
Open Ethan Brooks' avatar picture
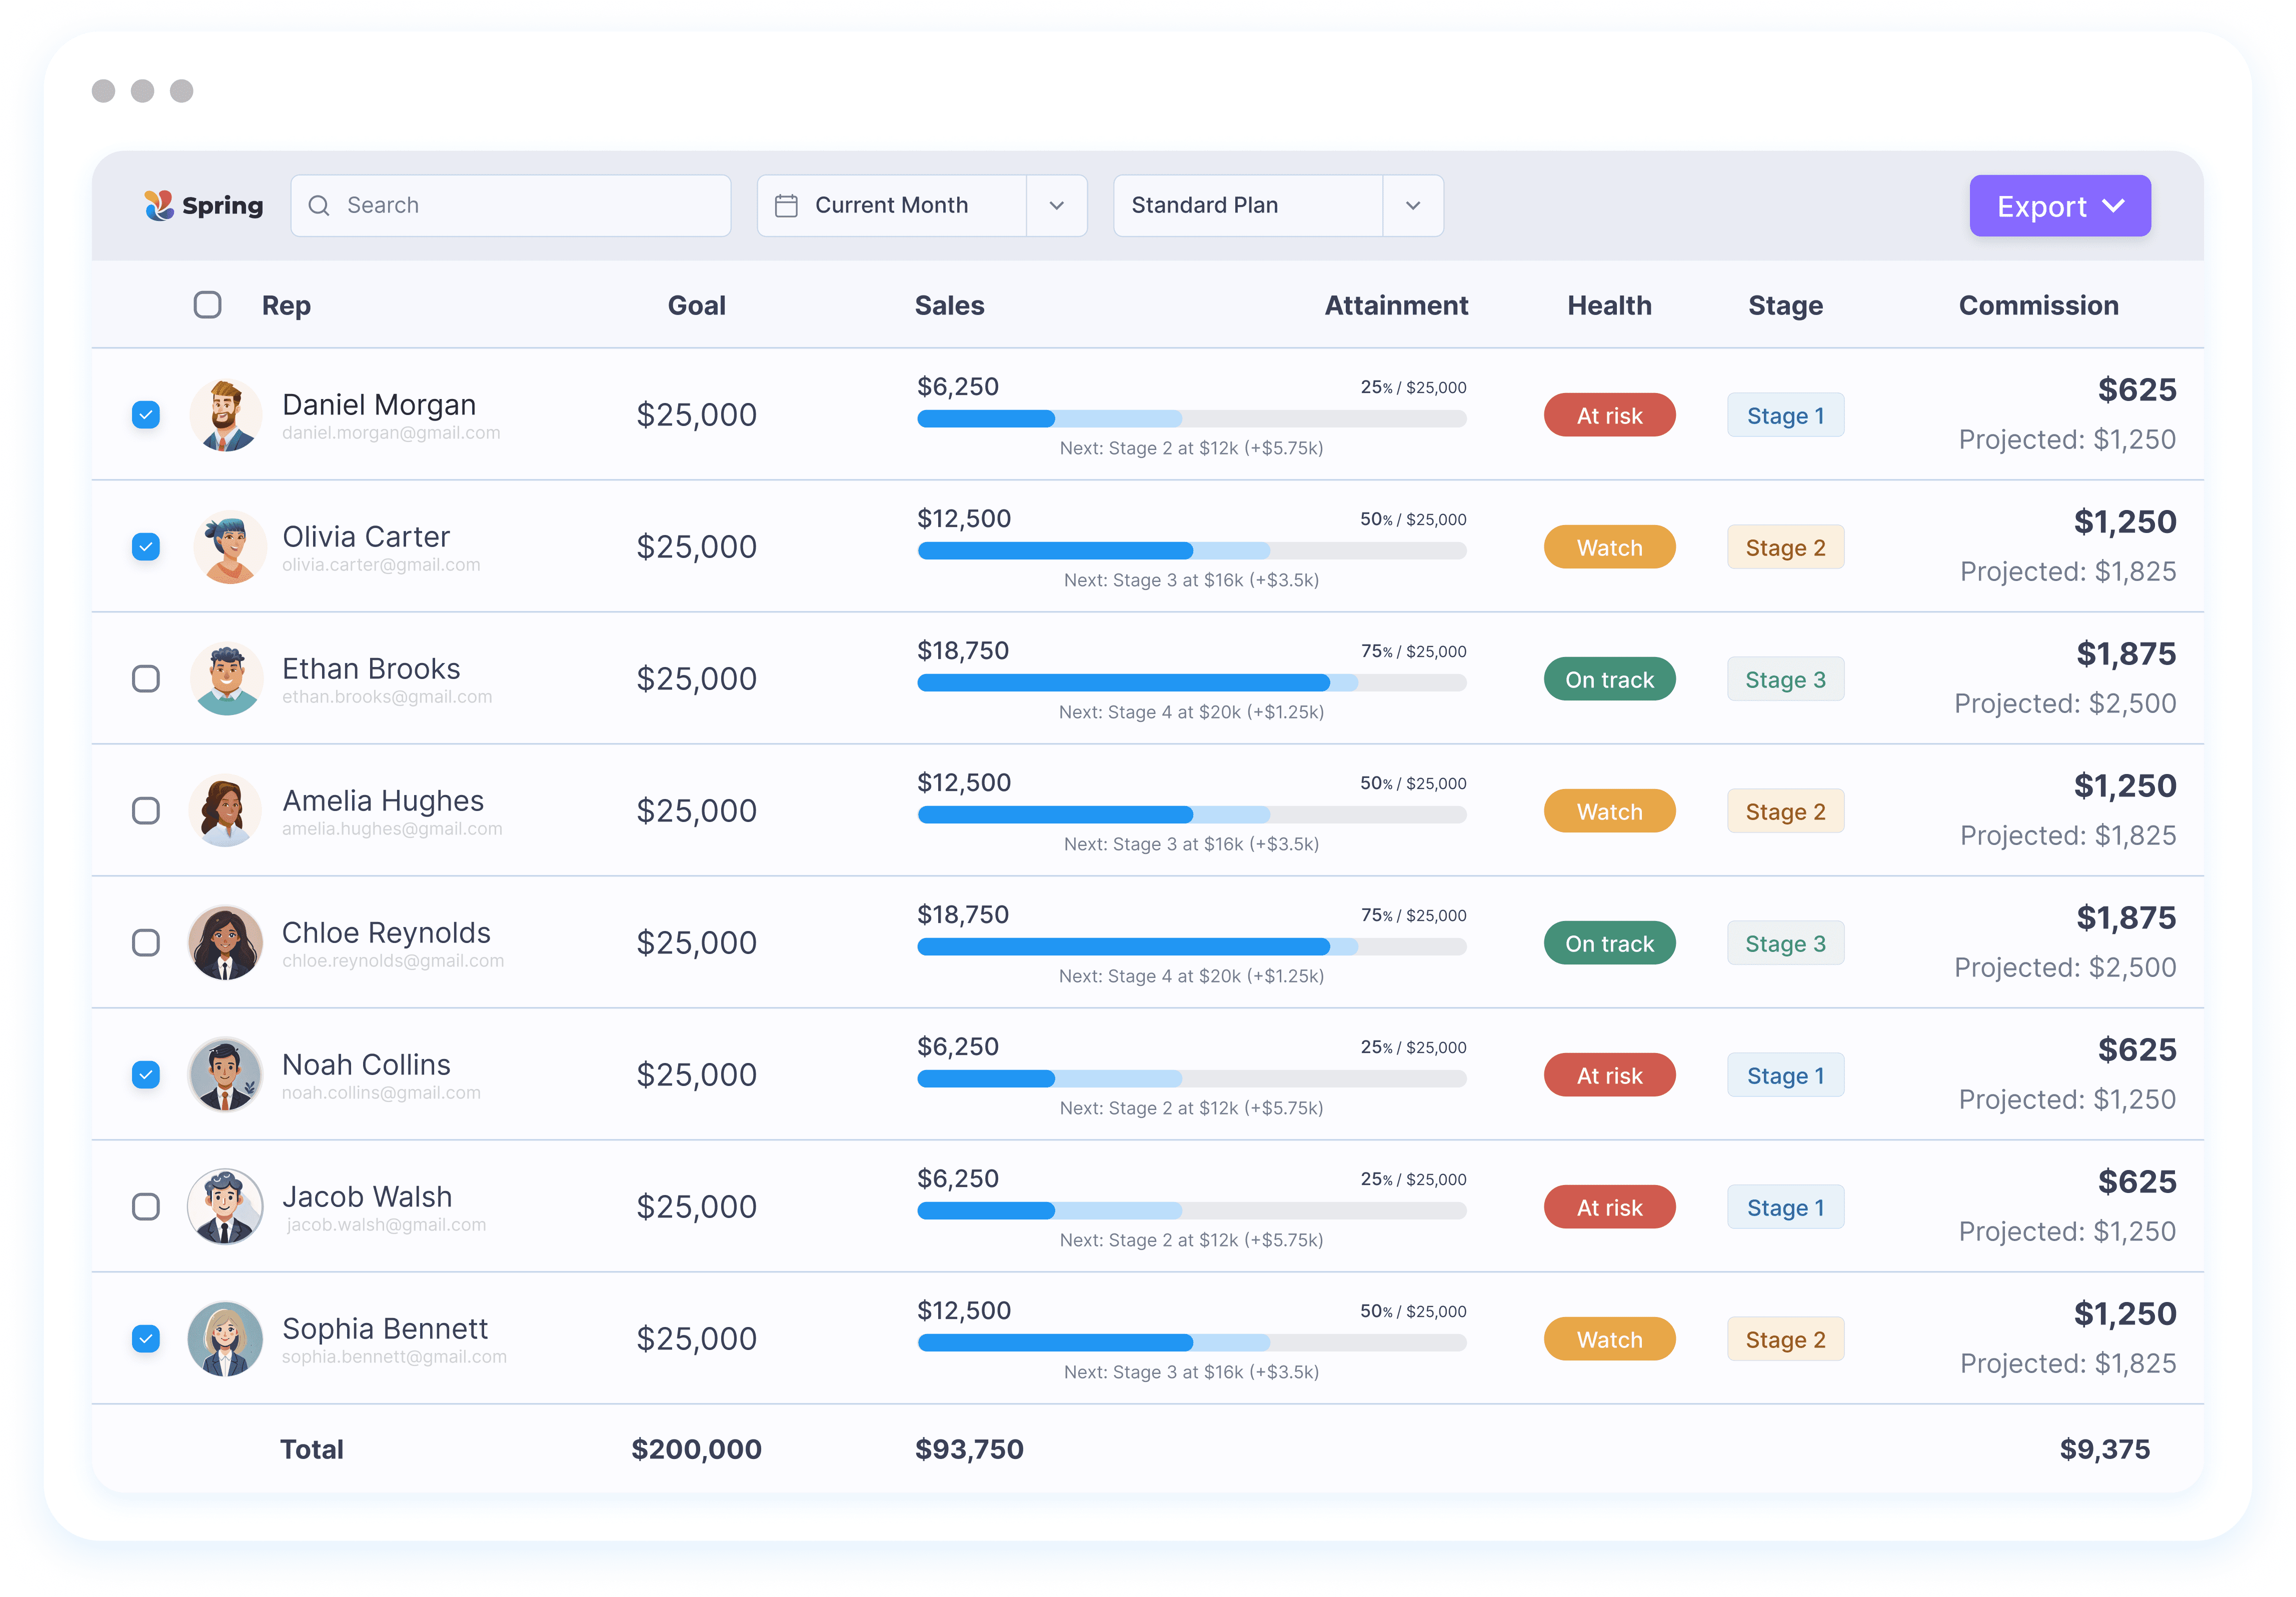coord(227,679)
